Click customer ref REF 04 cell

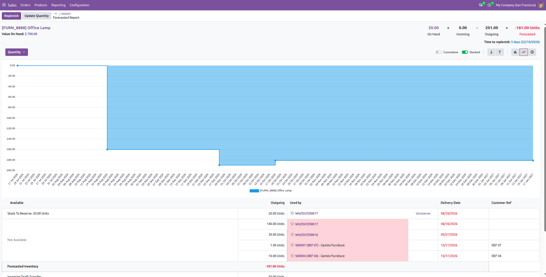514,256
